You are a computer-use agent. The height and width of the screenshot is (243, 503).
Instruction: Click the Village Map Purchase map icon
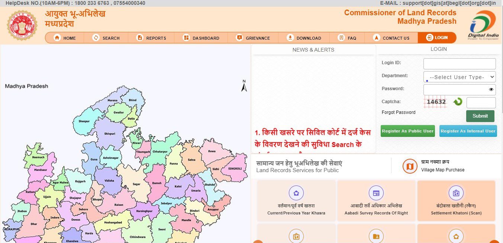409,166
